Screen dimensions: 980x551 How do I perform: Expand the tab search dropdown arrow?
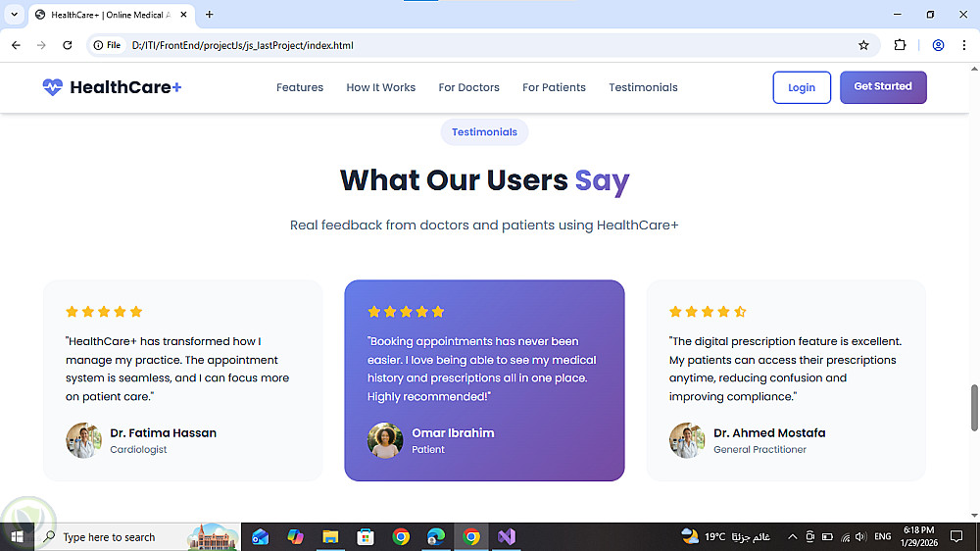pos(14,15)
